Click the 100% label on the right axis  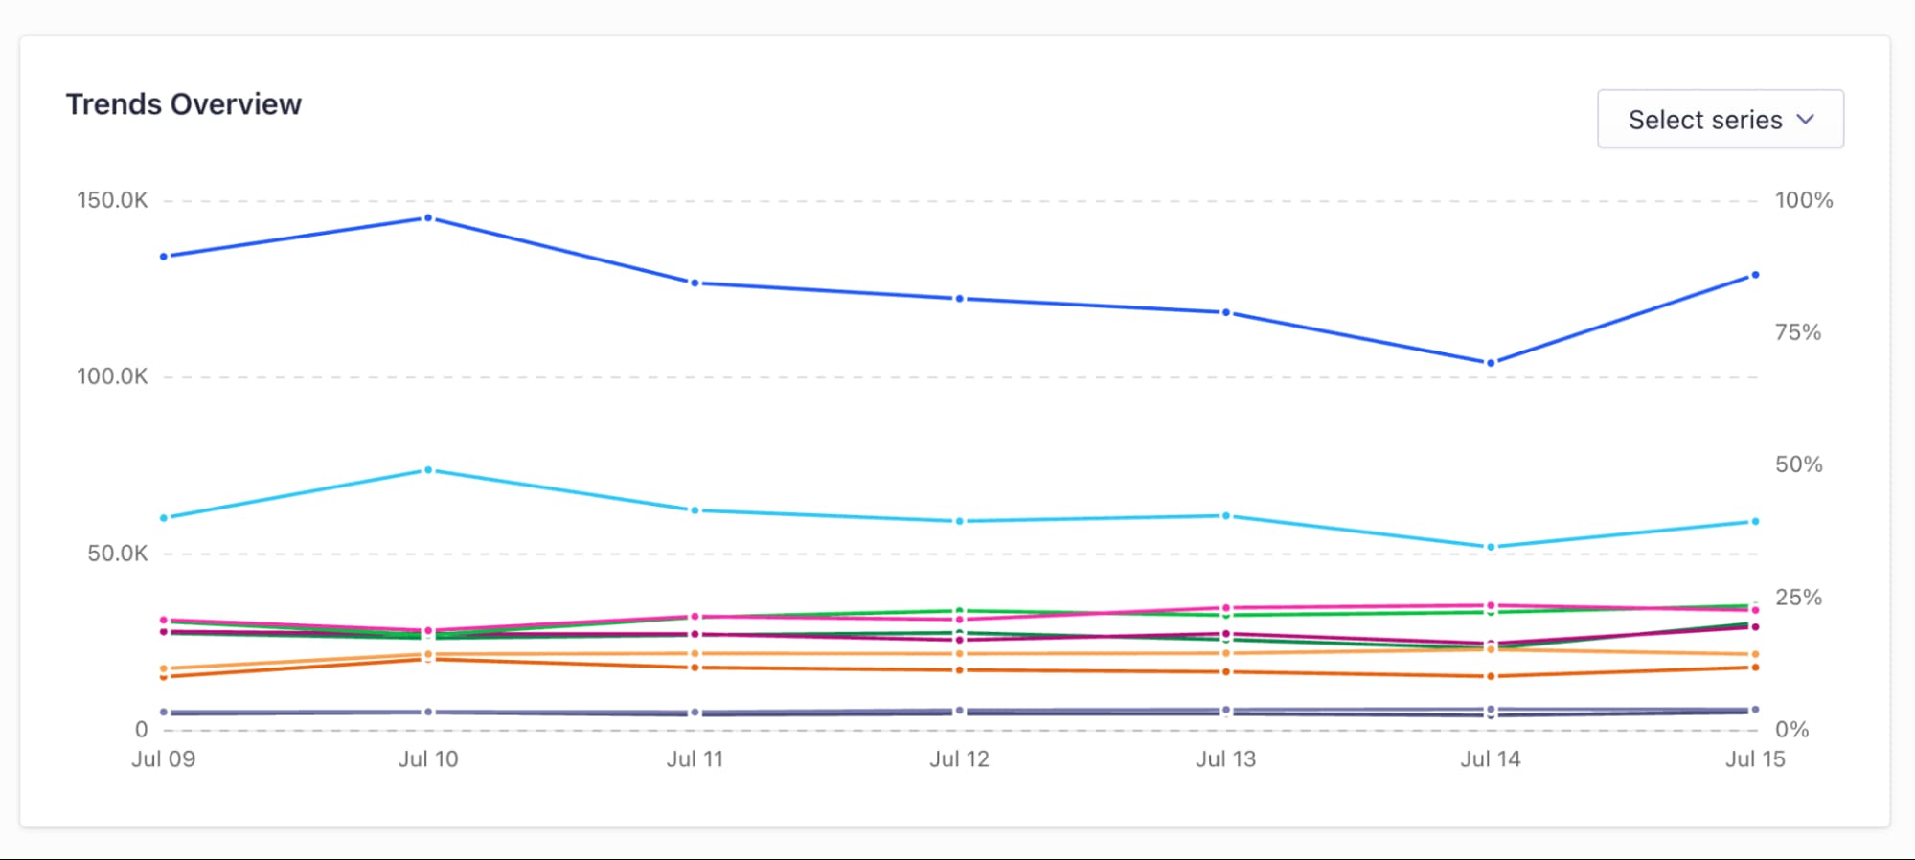[1805, 201]
